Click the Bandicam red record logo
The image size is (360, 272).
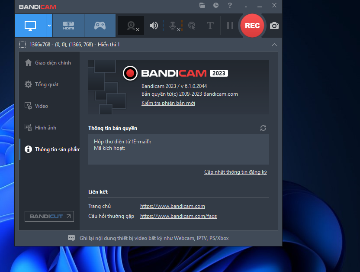point(130,73)
